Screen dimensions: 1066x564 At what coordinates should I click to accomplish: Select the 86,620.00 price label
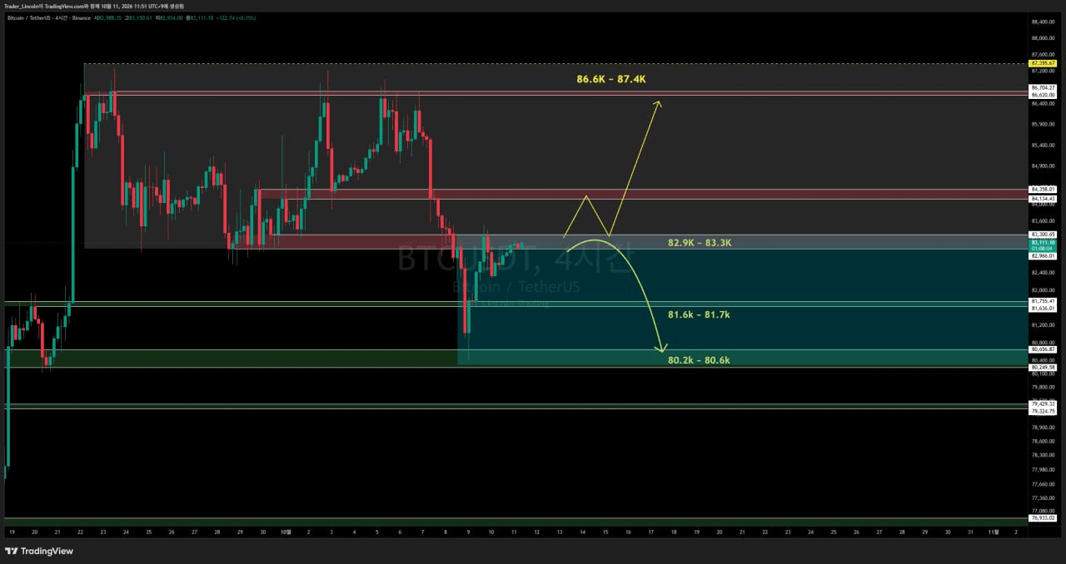(1043, 95)
